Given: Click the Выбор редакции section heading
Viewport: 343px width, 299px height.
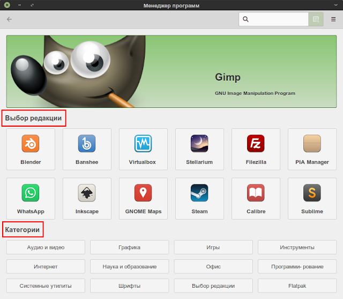Looking at the screenshot, I should (33, 118).
